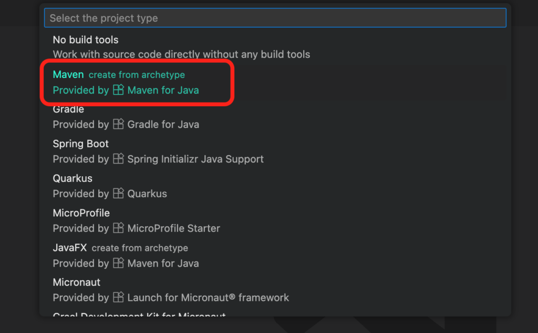This screenshot has width=538, height=333.
Task: Click the 'Gradle for Java' provider text
Action: [163, 124]
